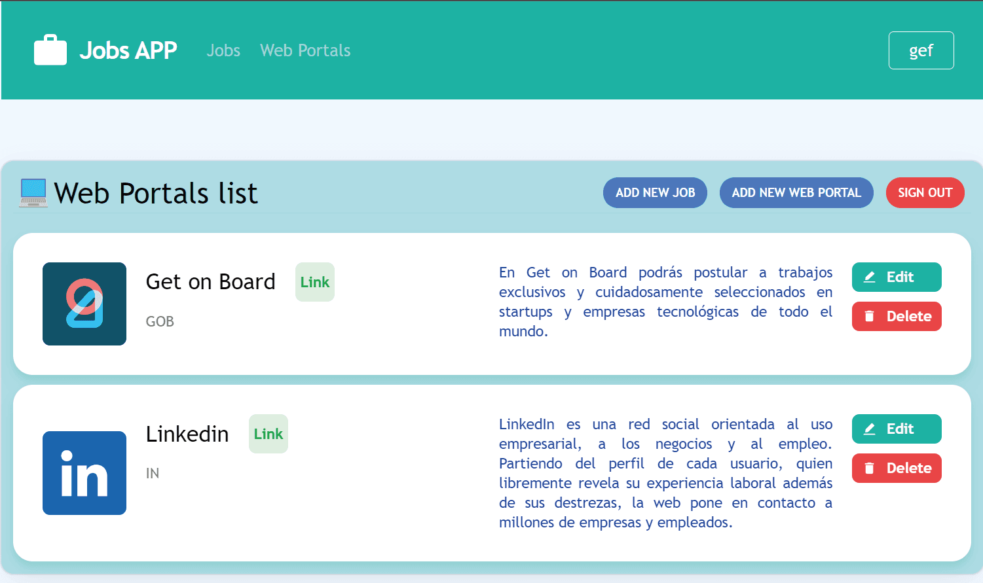Image resolution: width=983 pixels, height=583 pixels.
Task: Click the briefcase logo icon
Action: point(50,50)
